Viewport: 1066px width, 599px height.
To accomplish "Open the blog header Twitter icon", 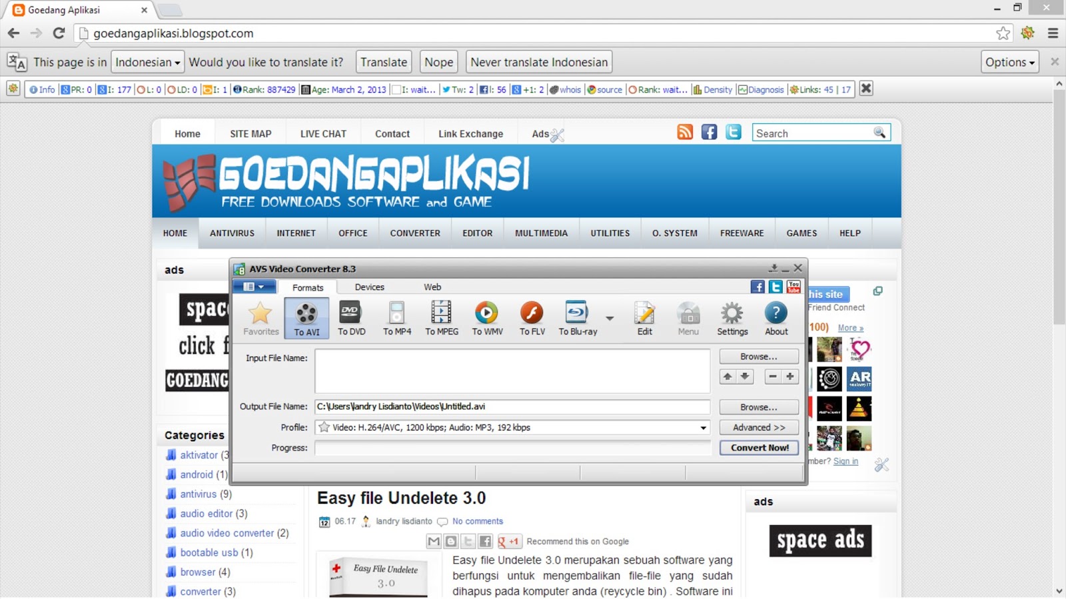I will 734,132.
